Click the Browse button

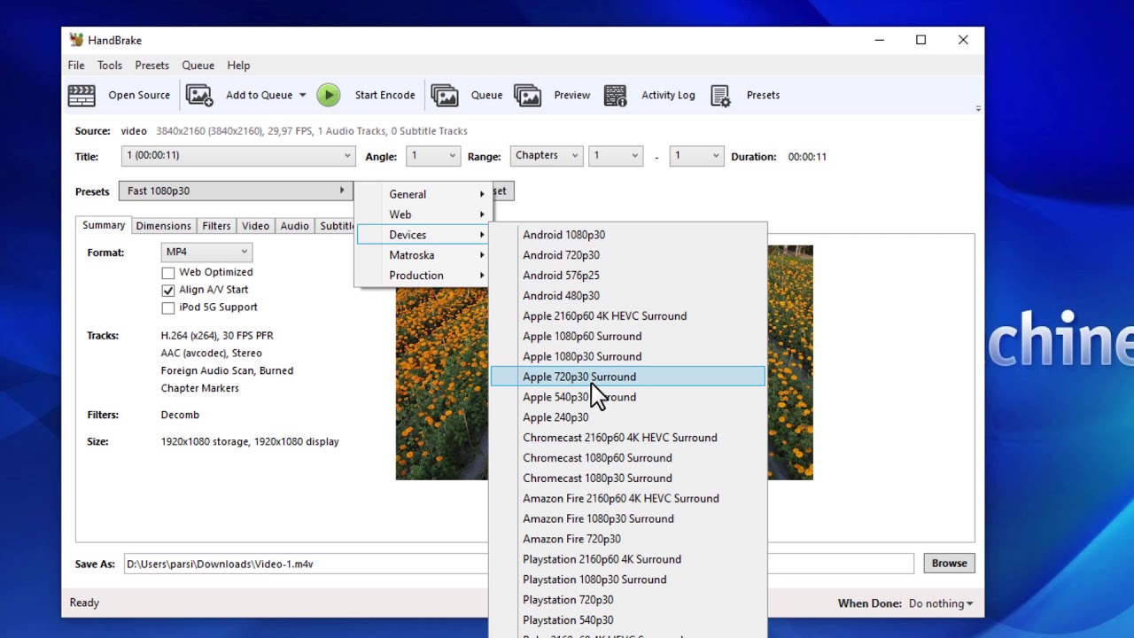pos(949,564)
